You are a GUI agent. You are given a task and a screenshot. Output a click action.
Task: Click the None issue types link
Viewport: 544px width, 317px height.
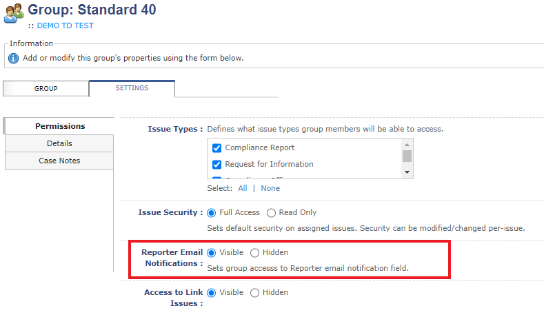(x=270, y=188)
